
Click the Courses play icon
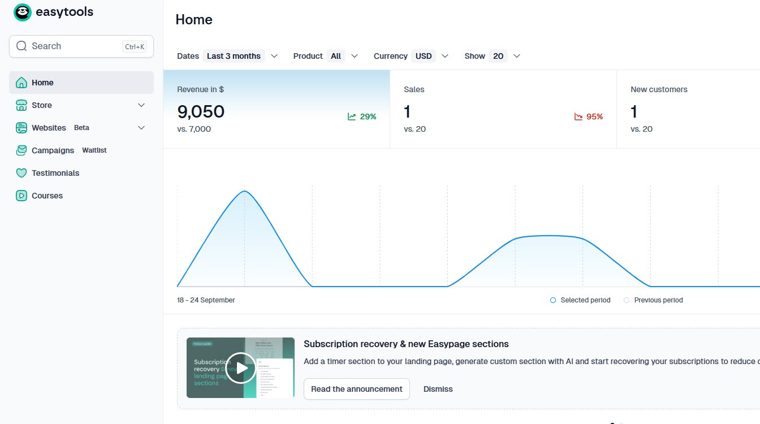coord(21,196)
